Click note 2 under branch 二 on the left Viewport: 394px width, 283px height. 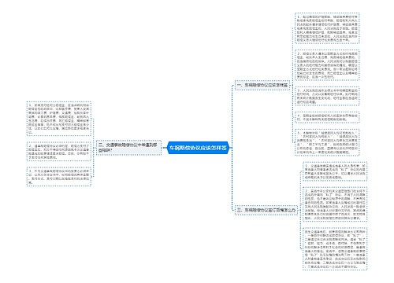click(59, 152)
